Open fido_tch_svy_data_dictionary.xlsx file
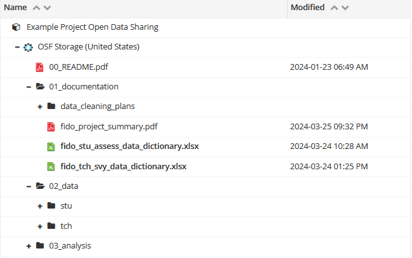 124,167
